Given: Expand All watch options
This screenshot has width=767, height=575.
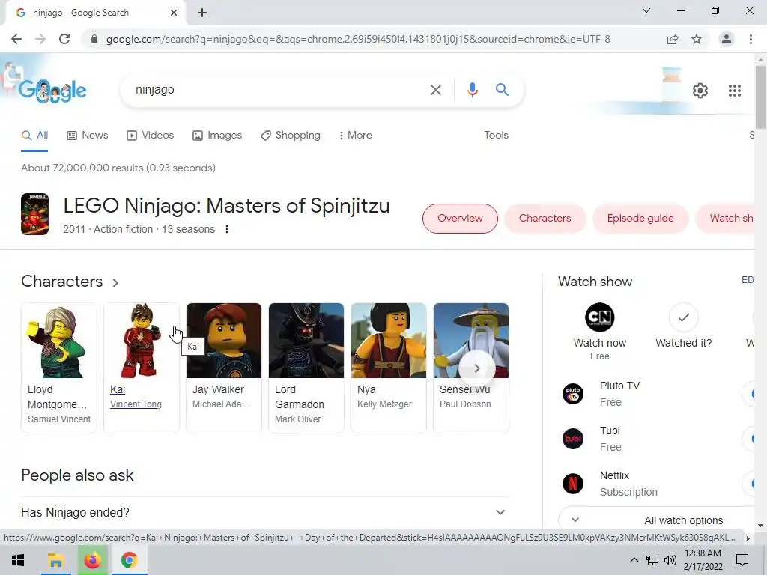Looking at the screenshot, I should (658, 520).
